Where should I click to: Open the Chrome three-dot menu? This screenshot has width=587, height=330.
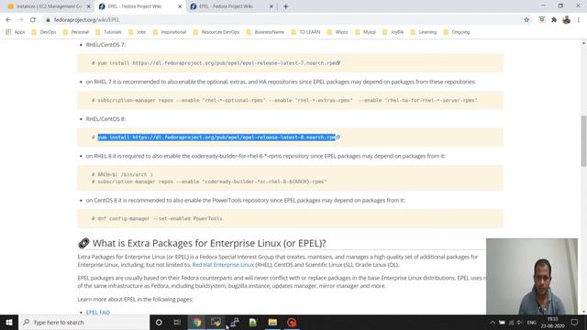[579, 20]
